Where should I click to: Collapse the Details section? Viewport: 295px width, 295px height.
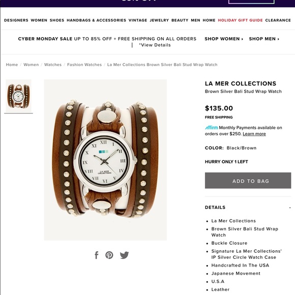coord(290,208)
